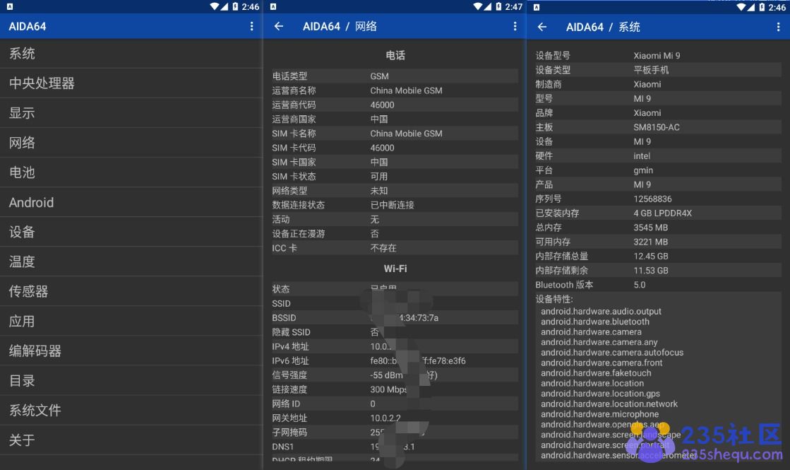Select 数据连接状态 已中断连接 row
The image size is (790, 470).
pyautogui.click(x=395, y=205)
